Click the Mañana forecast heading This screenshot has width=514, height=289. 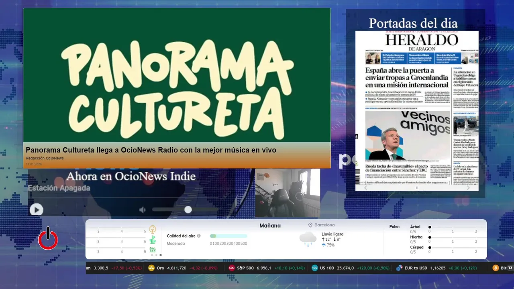point(270,226)
